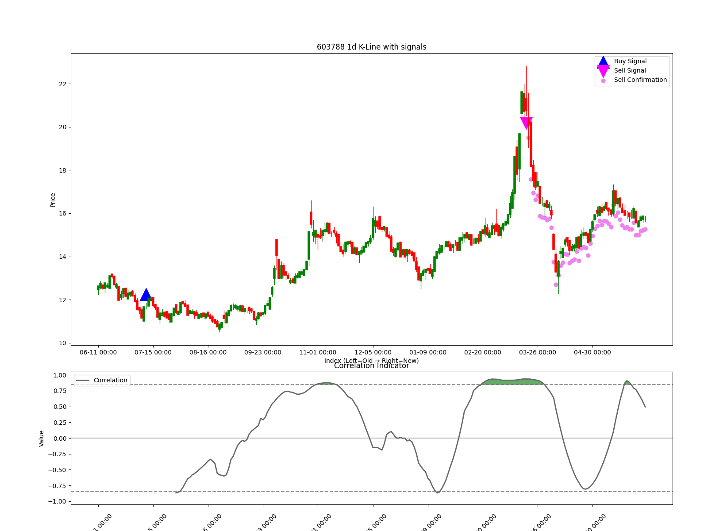This screenshot has width=708, height=531.
Task: Click the 'Correlation' legend label
Action: point(110,381)
